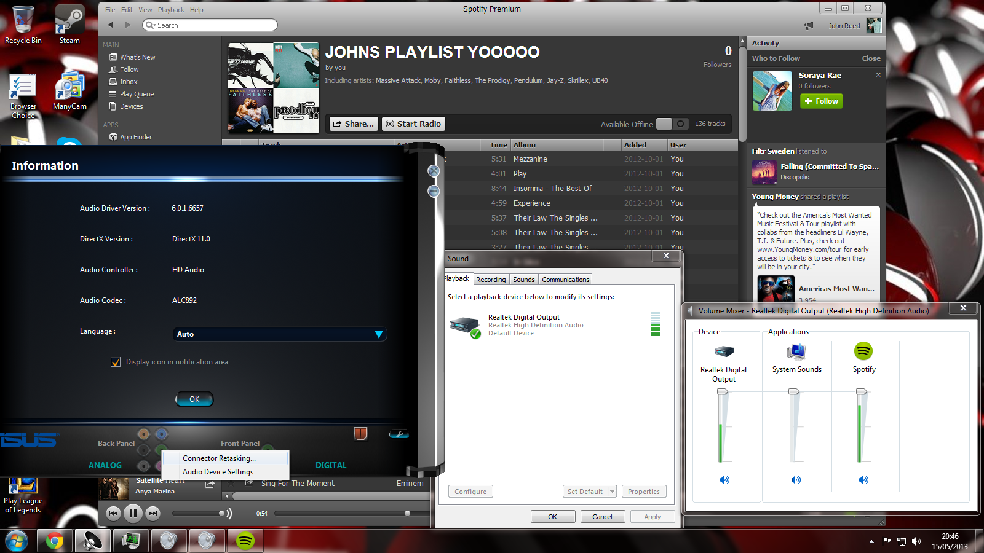Image resolution: width=984 pixels, height=553 pixels.
Task: Click Spotify forward navigation arrow
Action: 128,25
